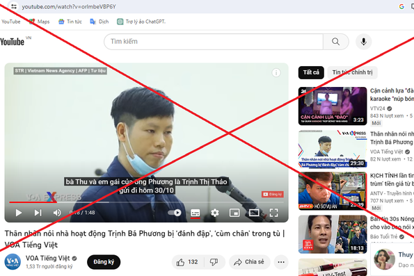This screenshot has height=276, width=414.
Task: Open the Tin tức bookmark
Action: (70, 22)
